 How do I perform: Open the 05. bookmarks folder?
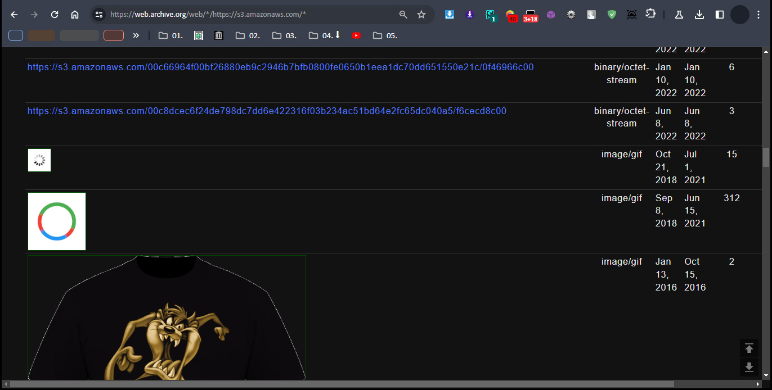point(385,35)
